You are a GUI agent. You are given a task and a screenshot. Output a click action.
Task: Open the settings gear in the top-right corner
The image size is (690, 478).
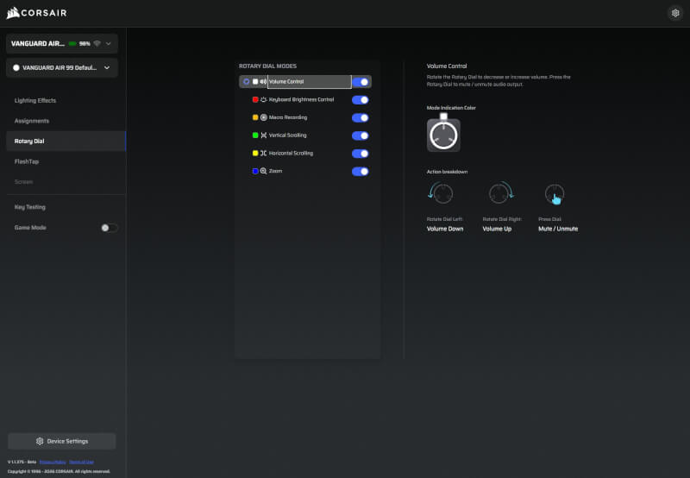[x=675, y=13]
